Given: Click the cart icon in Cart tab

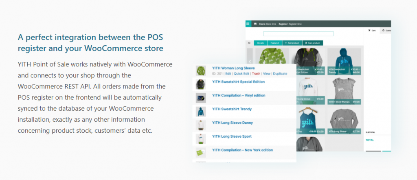Looking at the screenshot, I should (369, 31).
